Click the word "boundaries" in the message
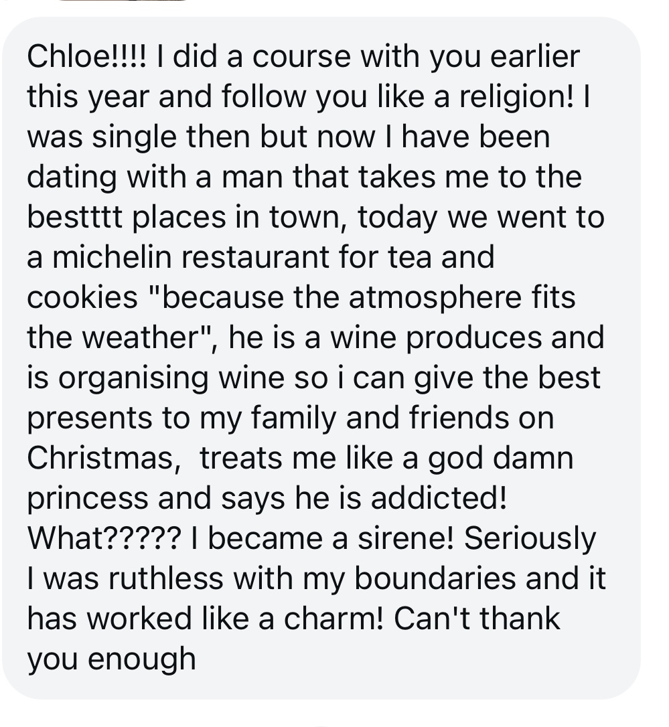Screen dimensions: 669x727 pos(435,578)
